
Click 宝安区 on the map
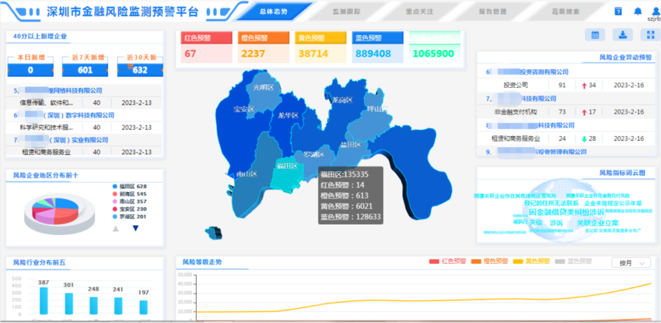244,109
